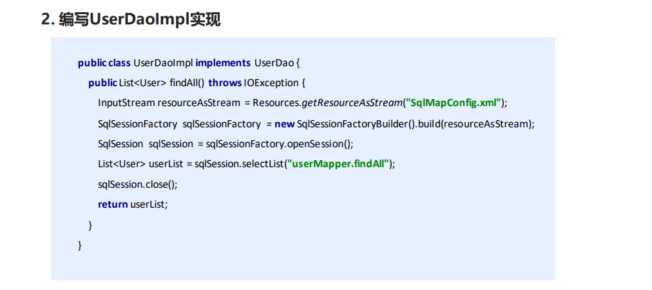Viewport: 652px width, 290px height.
Task: Click "UserDao" interface name after implements
Action: (275, 63)
